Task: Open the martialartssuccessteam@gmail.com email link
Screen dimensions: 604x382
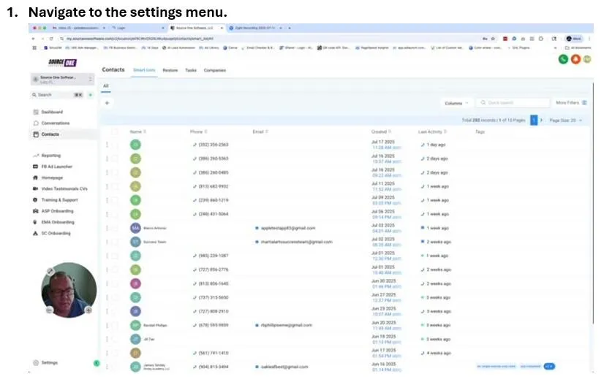Action: [297, 242]
